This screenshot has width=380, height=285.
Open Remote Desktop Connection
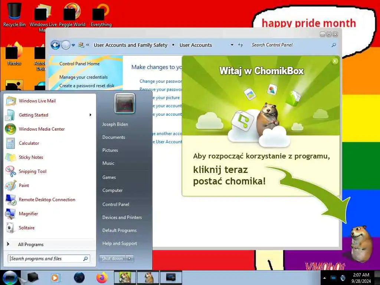tap(50, 199)
